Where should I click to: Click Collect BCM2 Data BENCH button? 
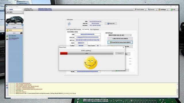[120, 39]
